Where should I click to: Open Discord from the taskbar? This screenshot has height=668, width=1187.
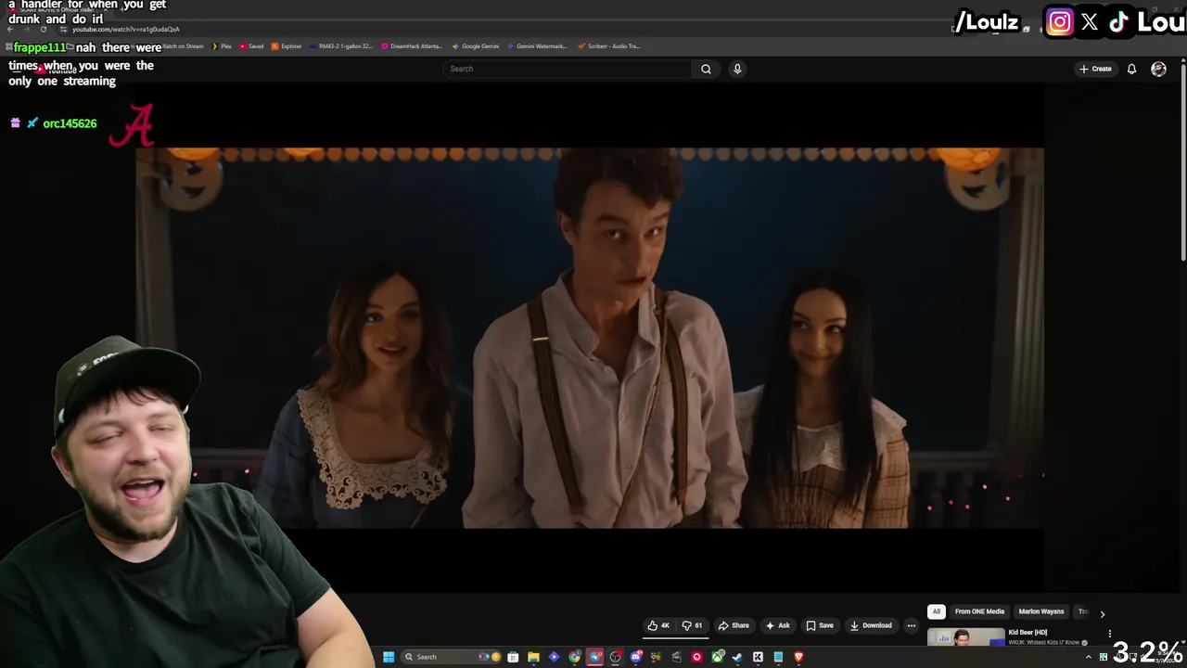click(x=636, y=657)
